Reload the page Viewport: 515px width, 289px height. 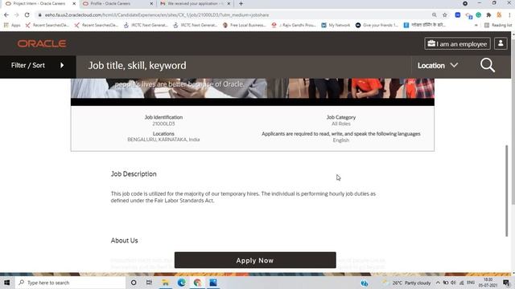point(27,14)
